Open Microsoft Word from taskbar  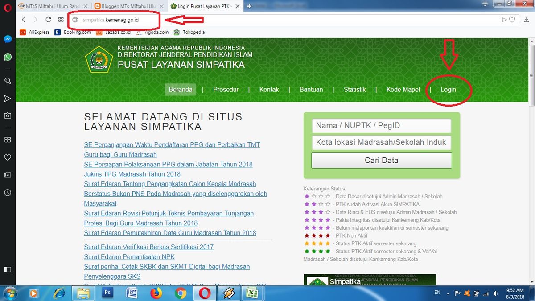point(132,293)
